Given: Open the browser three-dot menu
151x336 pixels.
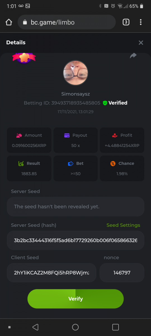Looking at the screenshot, I should click(141, 22).
